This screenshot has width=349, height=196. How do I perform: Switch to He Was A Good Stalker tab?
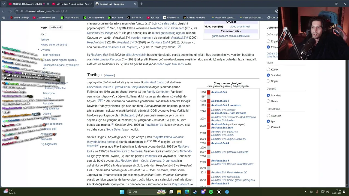pyautogui.click(x=73, y=4)
